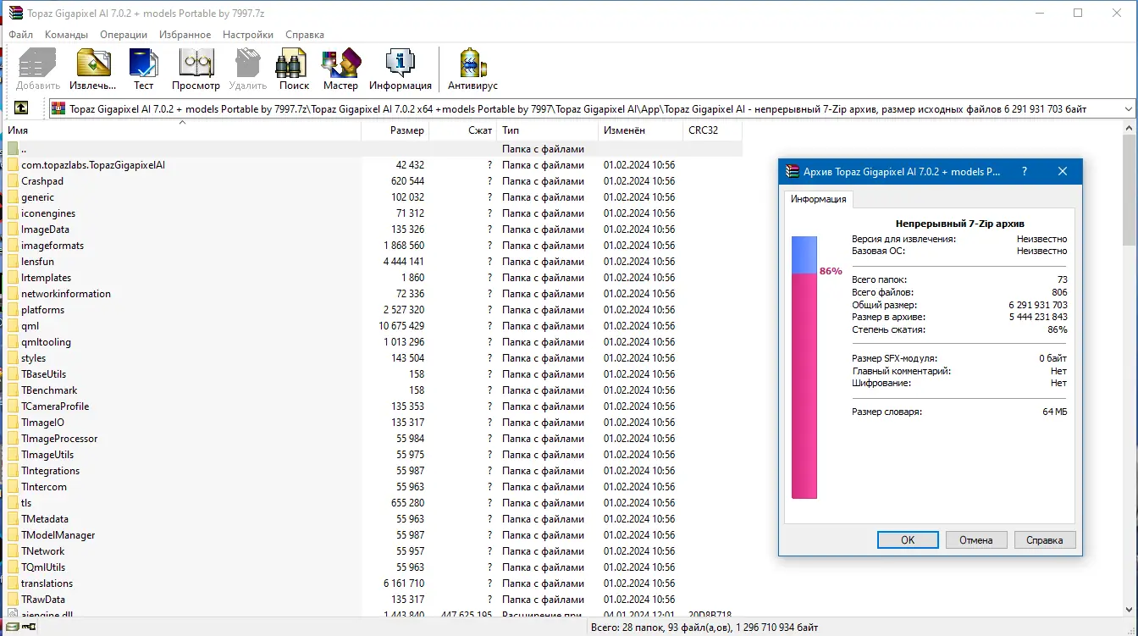
Task: Select the TModelManager folder name
Action: (x=58, y=535)
